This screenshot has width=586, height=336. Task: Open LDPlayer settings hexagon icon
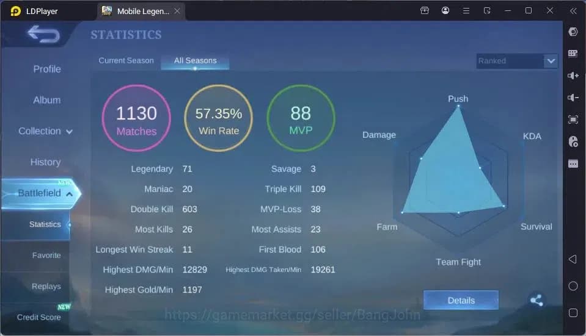click(x=573, y=32)
